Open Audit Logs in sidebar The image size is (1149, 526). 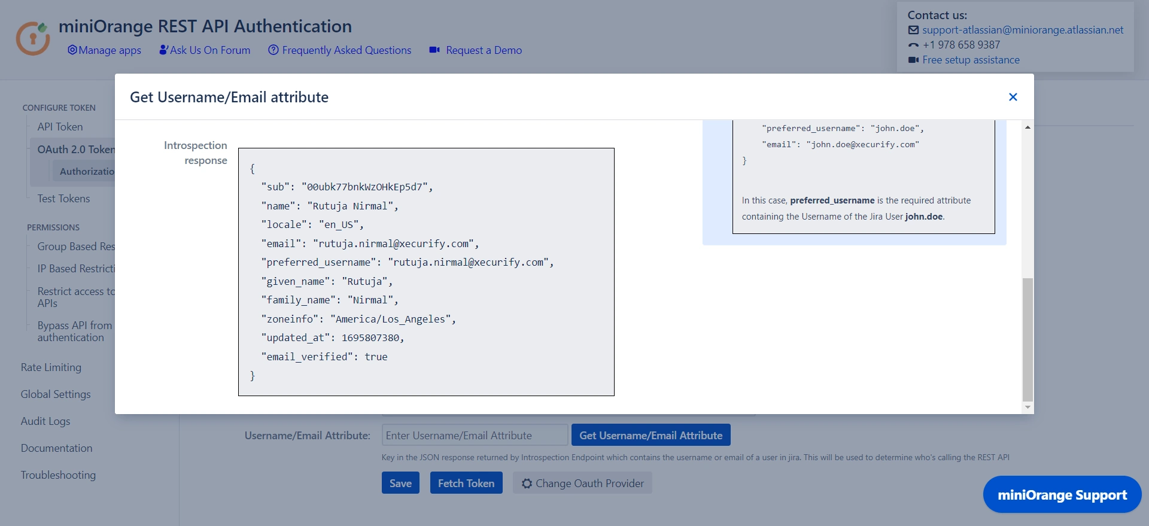click(x=45, y=421)
